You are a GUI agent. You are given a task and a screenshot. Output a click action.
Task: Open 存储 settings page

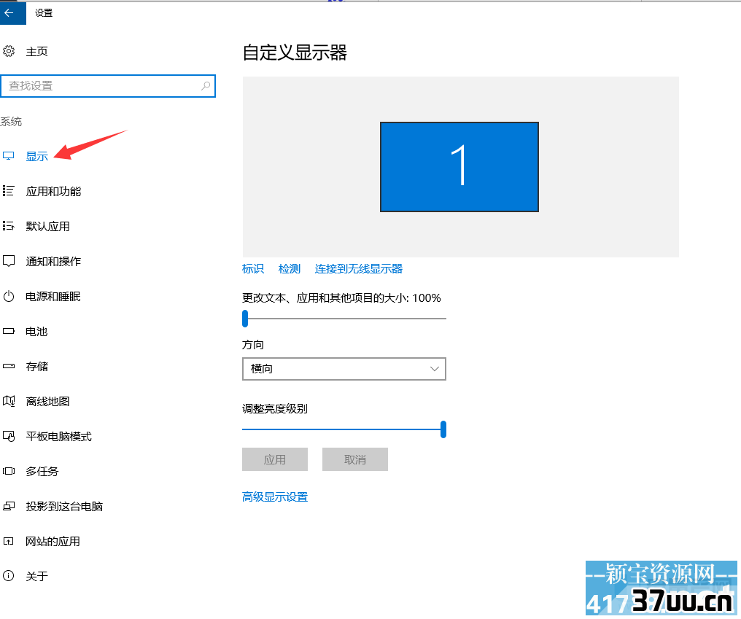(37, 366)
